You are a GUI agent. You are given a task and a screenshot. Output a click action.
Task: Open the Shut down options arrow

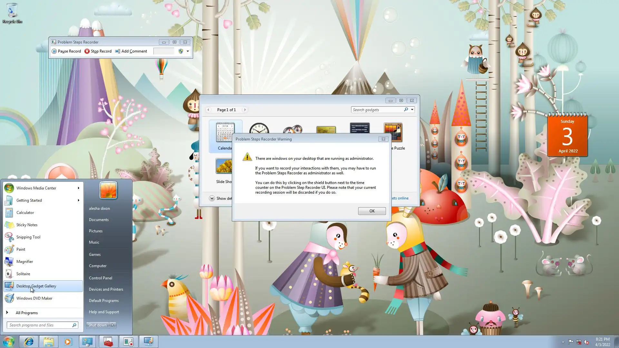pos(113,325)
